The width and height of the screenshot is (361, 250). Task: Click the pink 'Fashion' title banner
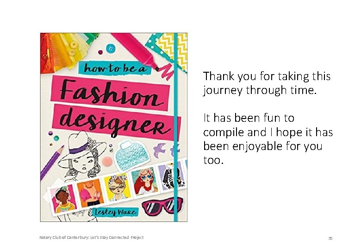[110, 92]
